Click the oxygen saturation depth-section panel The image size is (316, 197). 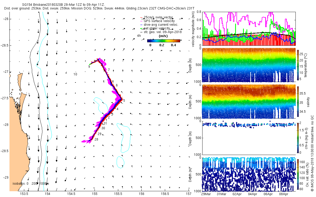[249, 174]
